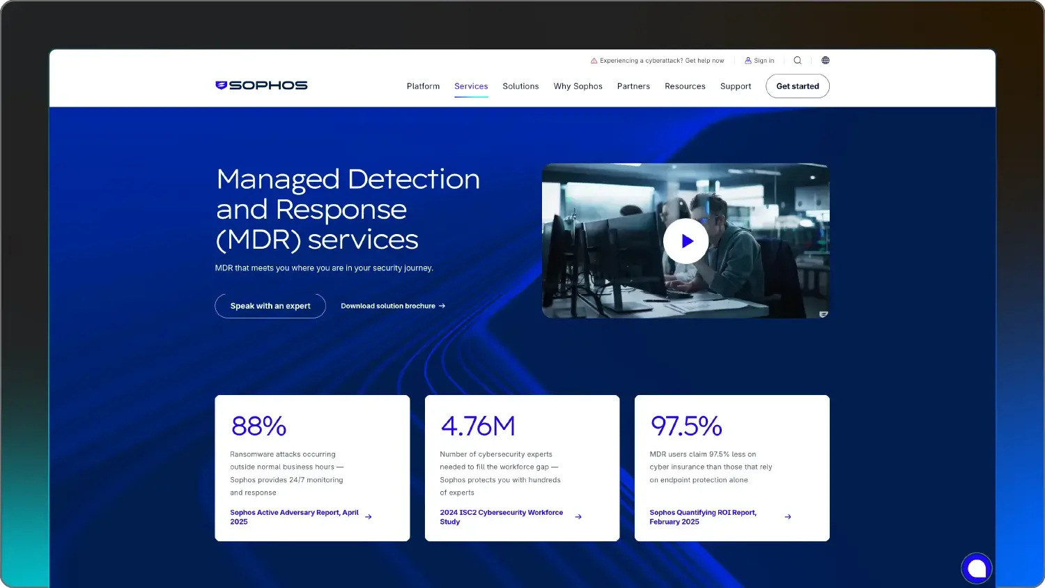
Task: Open the chat bubble in the corner
Action: click(977, 568)
